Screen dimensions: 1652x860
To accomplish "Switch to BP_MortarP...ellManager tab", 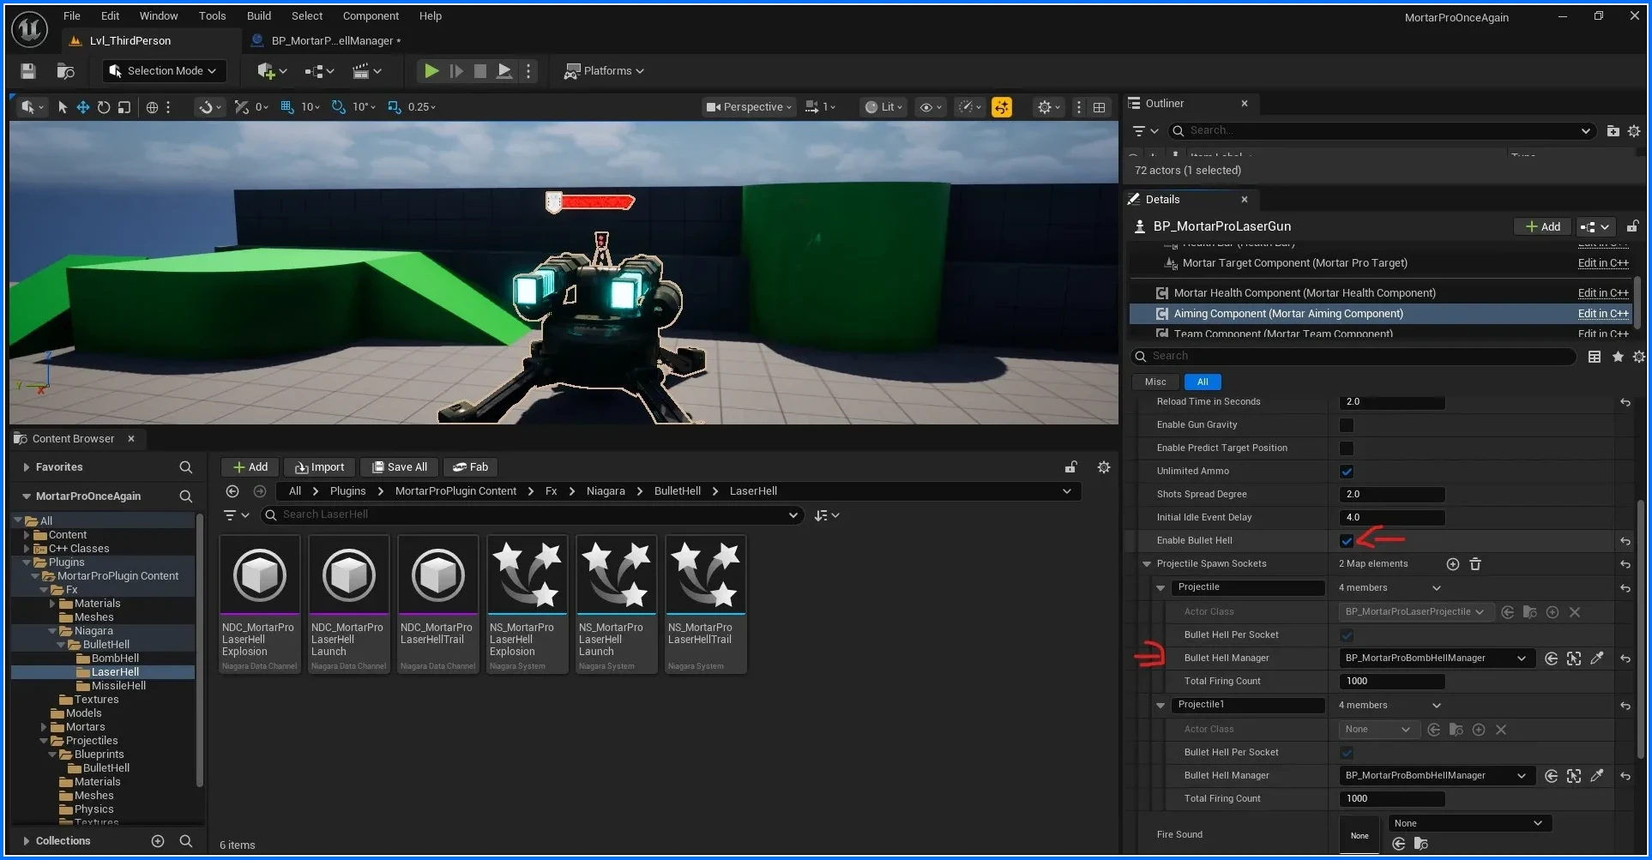I will 331,40.
